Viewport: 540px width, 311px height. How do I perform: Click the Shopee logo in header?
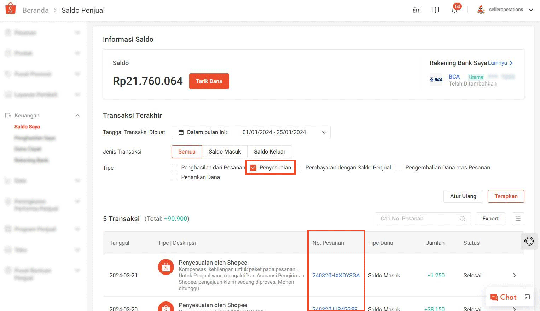11,9
